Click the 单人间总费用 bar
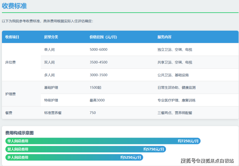239x166 pixels. [103, 141]
